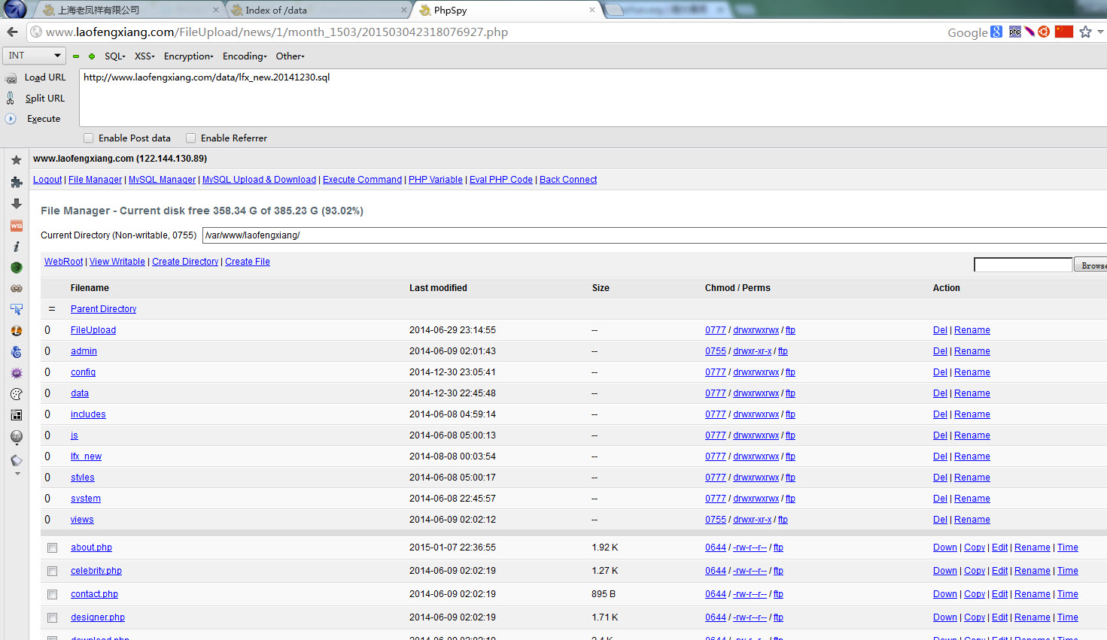Click the Split URL scissors icon
1107x640 pixels.
[x=11, y=98]
